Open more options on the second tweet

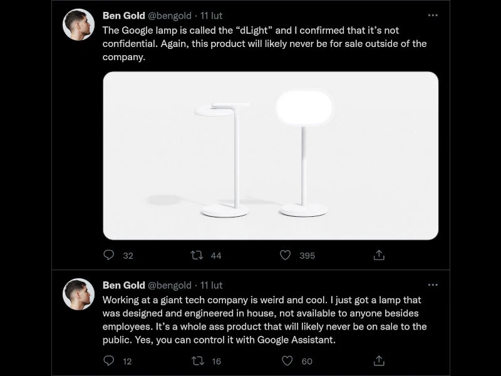[x=433, y=285]
